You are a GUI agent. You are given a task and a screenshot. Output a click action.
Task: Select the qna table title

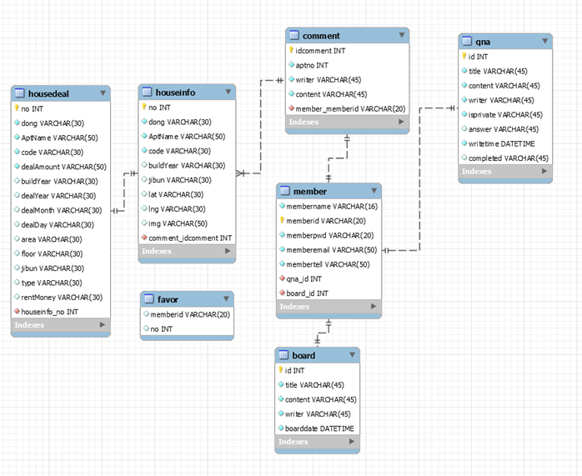(483, 42)
